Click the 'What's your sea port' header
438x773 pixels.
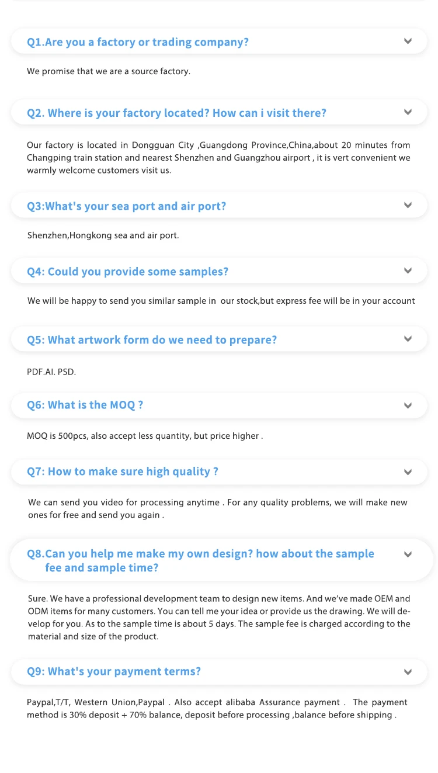(x=126, y=206)
